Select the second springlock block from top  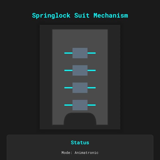pos(80,70)
